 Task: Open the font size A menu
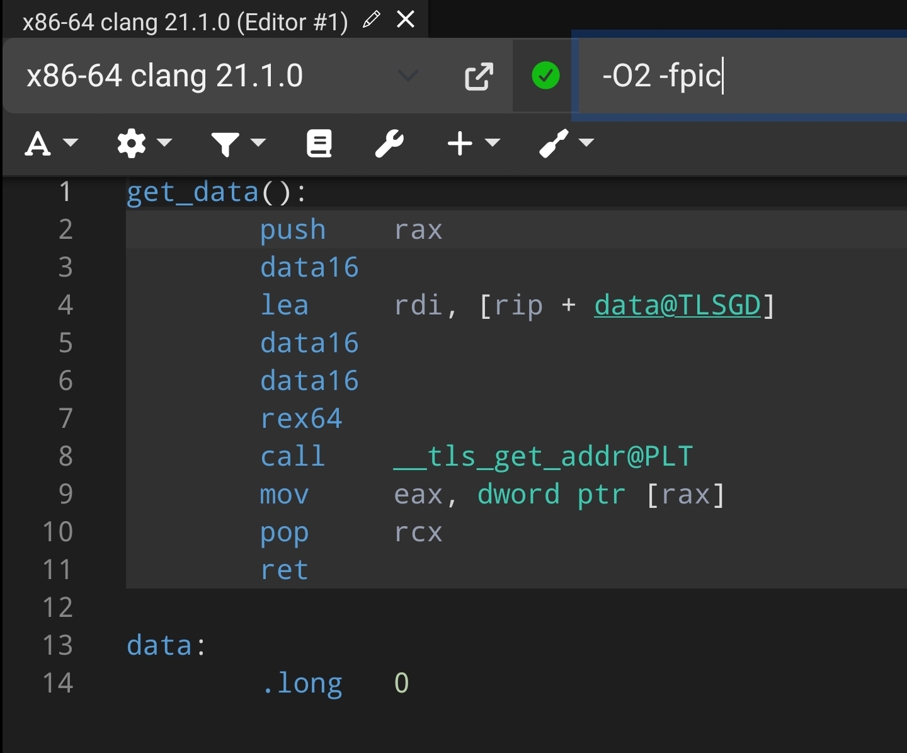click(x=51, y=144)
